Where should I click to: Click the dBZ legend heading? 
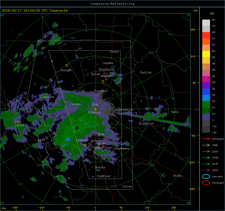point(212,13)
